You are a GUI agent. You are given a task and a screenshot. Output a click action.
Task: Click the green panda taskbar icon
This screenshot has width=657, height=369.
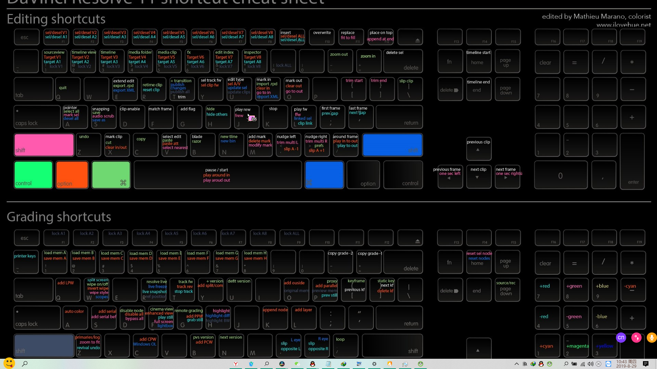[x=421, y=364]
